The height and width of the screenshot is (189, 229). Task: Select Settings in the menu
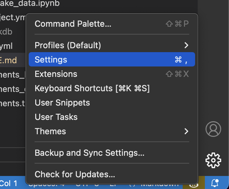click(x=112, y=59)
